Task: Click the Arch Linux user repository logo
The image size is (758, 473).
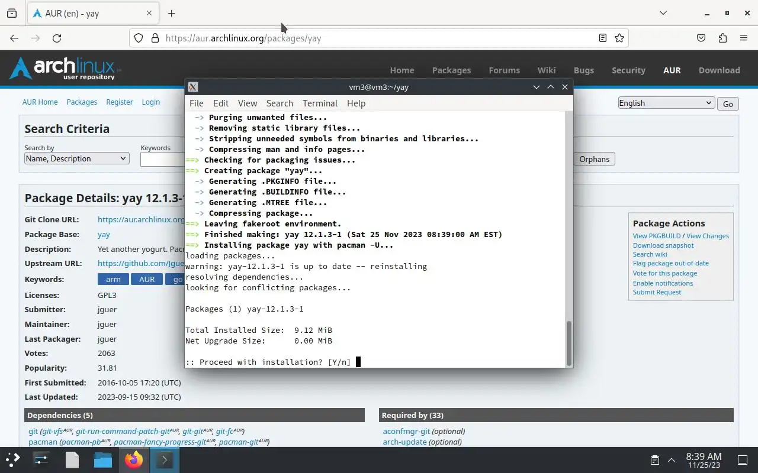Action: click(65, 69)
